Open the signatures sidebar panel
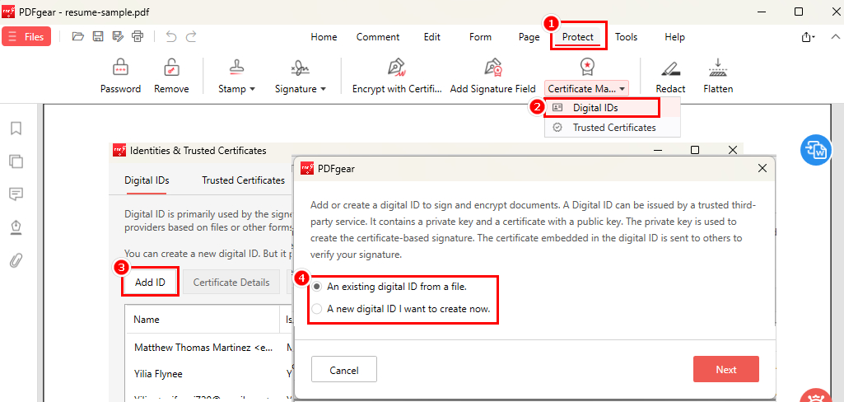The height and width of the screenshot is (402, 844). (16, 227)
